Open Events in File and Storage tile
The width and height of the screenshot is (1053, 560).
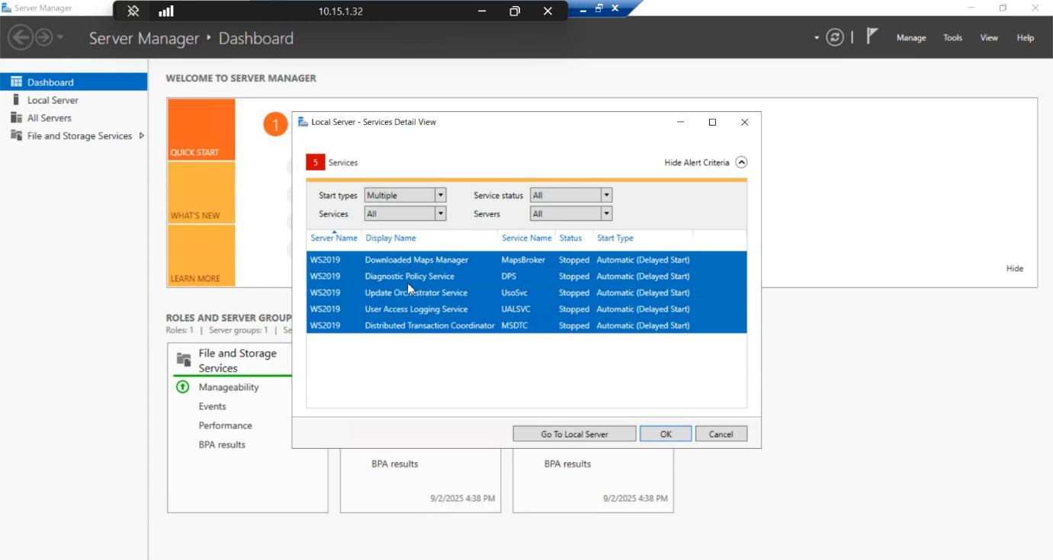[212, 406]
